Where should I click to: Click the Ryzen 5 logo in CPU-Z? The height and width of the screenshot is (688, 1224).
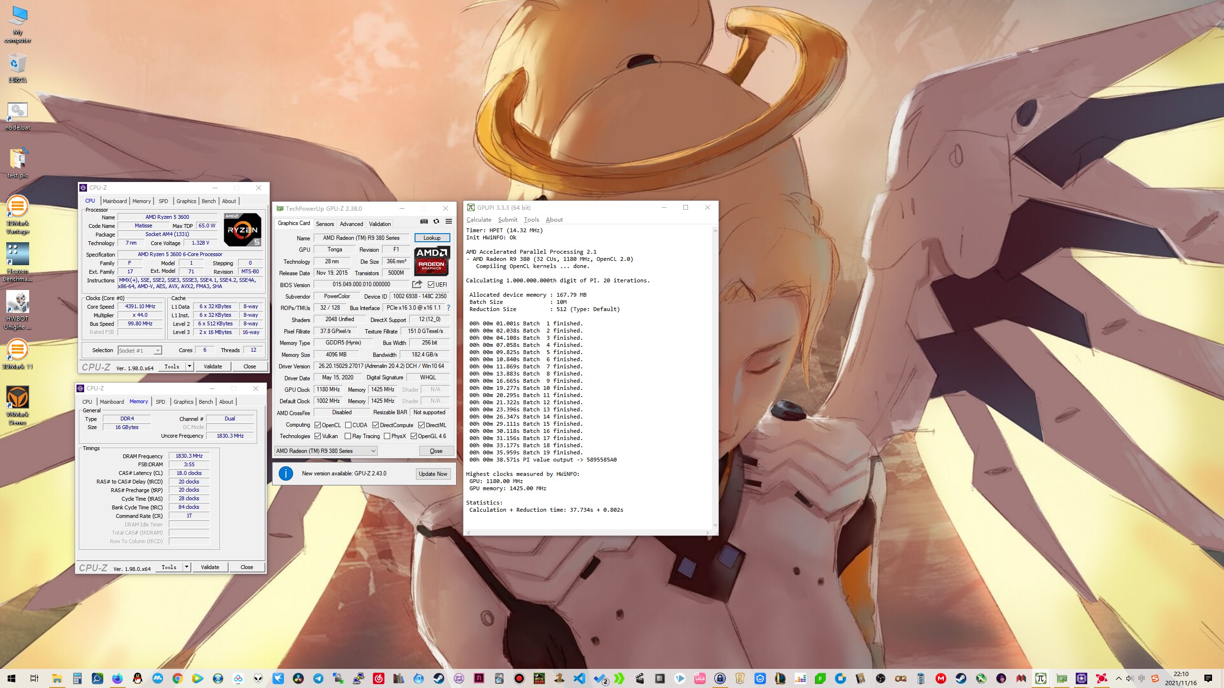(242, 230)
